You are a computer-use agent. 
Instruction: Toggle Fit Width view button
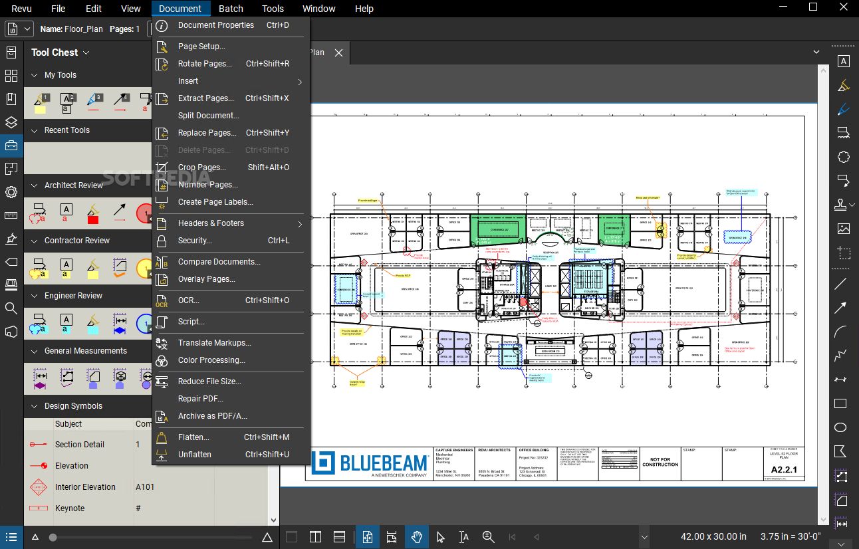pyautogui.click(x=392, y=537)
